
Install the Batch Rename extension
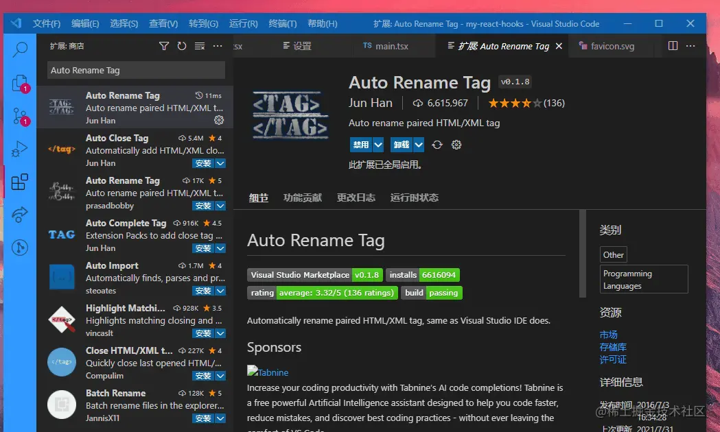(x=203, y=418)
